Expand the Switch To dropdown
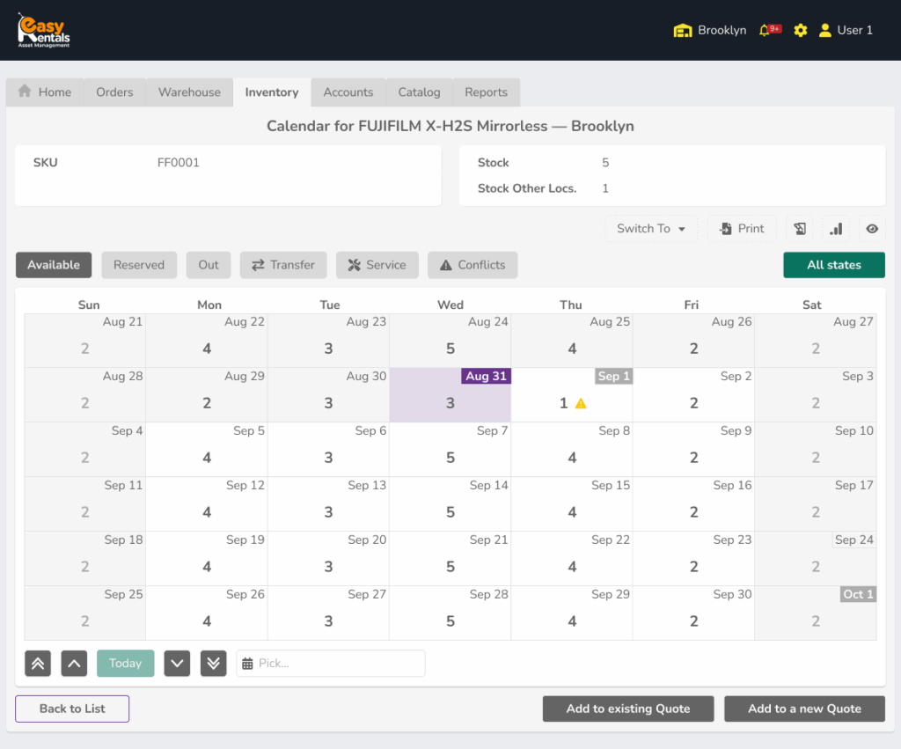This screenshot has width=901, height=749. coord(651,229)
